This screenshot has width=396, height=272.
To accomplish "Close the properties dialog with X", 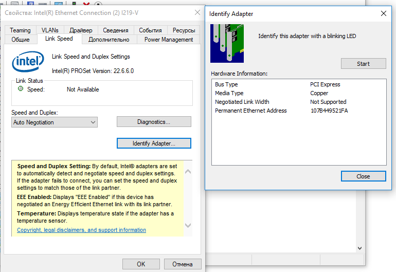I will coord(197,12).
